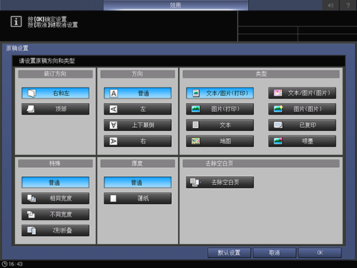Screen dimensions: 357x268
Task: Select 薄纸 thickness option
Action: point(137,198)
